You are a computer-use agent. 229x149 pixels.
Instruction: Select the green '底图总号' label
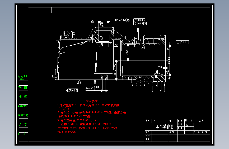(x=23, y=115)
